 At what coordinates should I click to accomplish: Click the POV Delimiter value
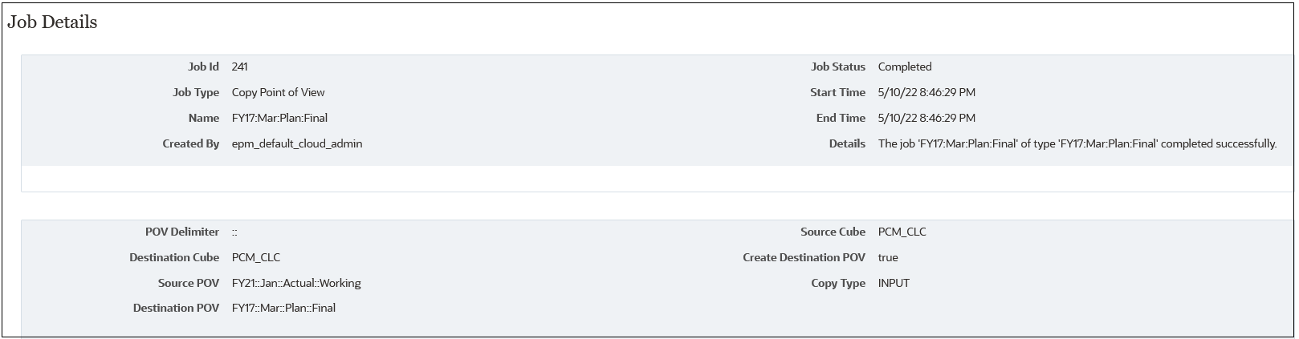coord(234,232)
